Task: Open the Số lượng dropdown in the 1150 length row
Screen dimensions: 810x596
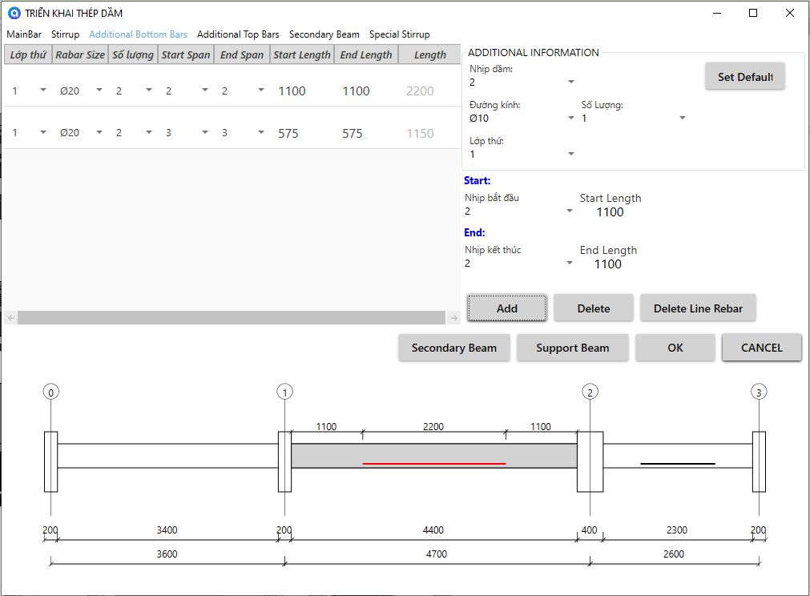Action: point(149,133)
